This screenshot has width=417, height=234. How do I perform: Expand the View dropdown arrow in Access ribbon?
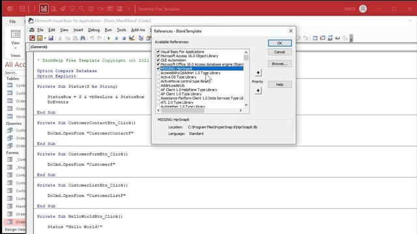point(16,48)
